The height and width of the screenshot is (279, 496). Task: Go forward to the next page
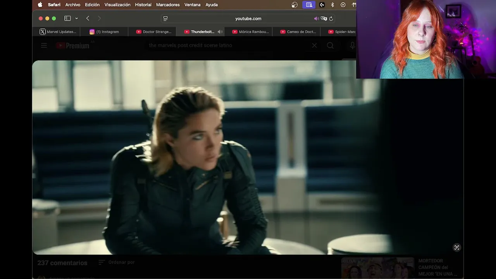click(x=99, y=18)
